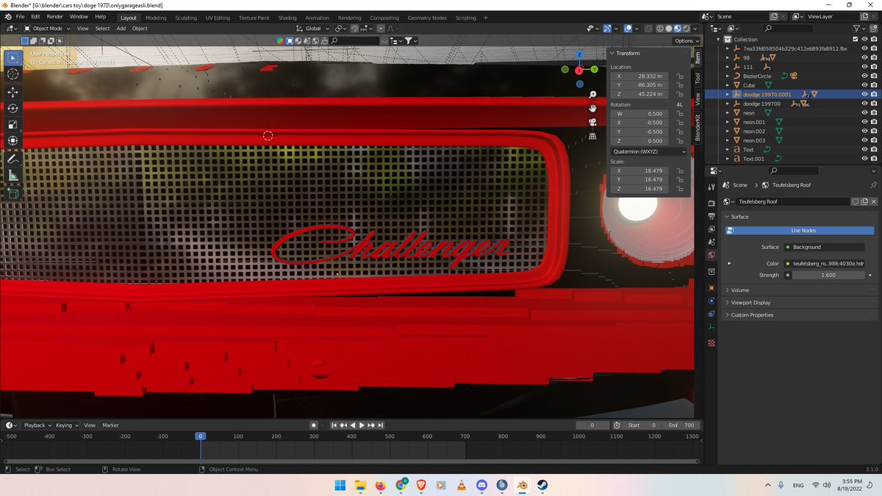
Task: Open the viewport Add menu
Action: [x=121, y=29]
